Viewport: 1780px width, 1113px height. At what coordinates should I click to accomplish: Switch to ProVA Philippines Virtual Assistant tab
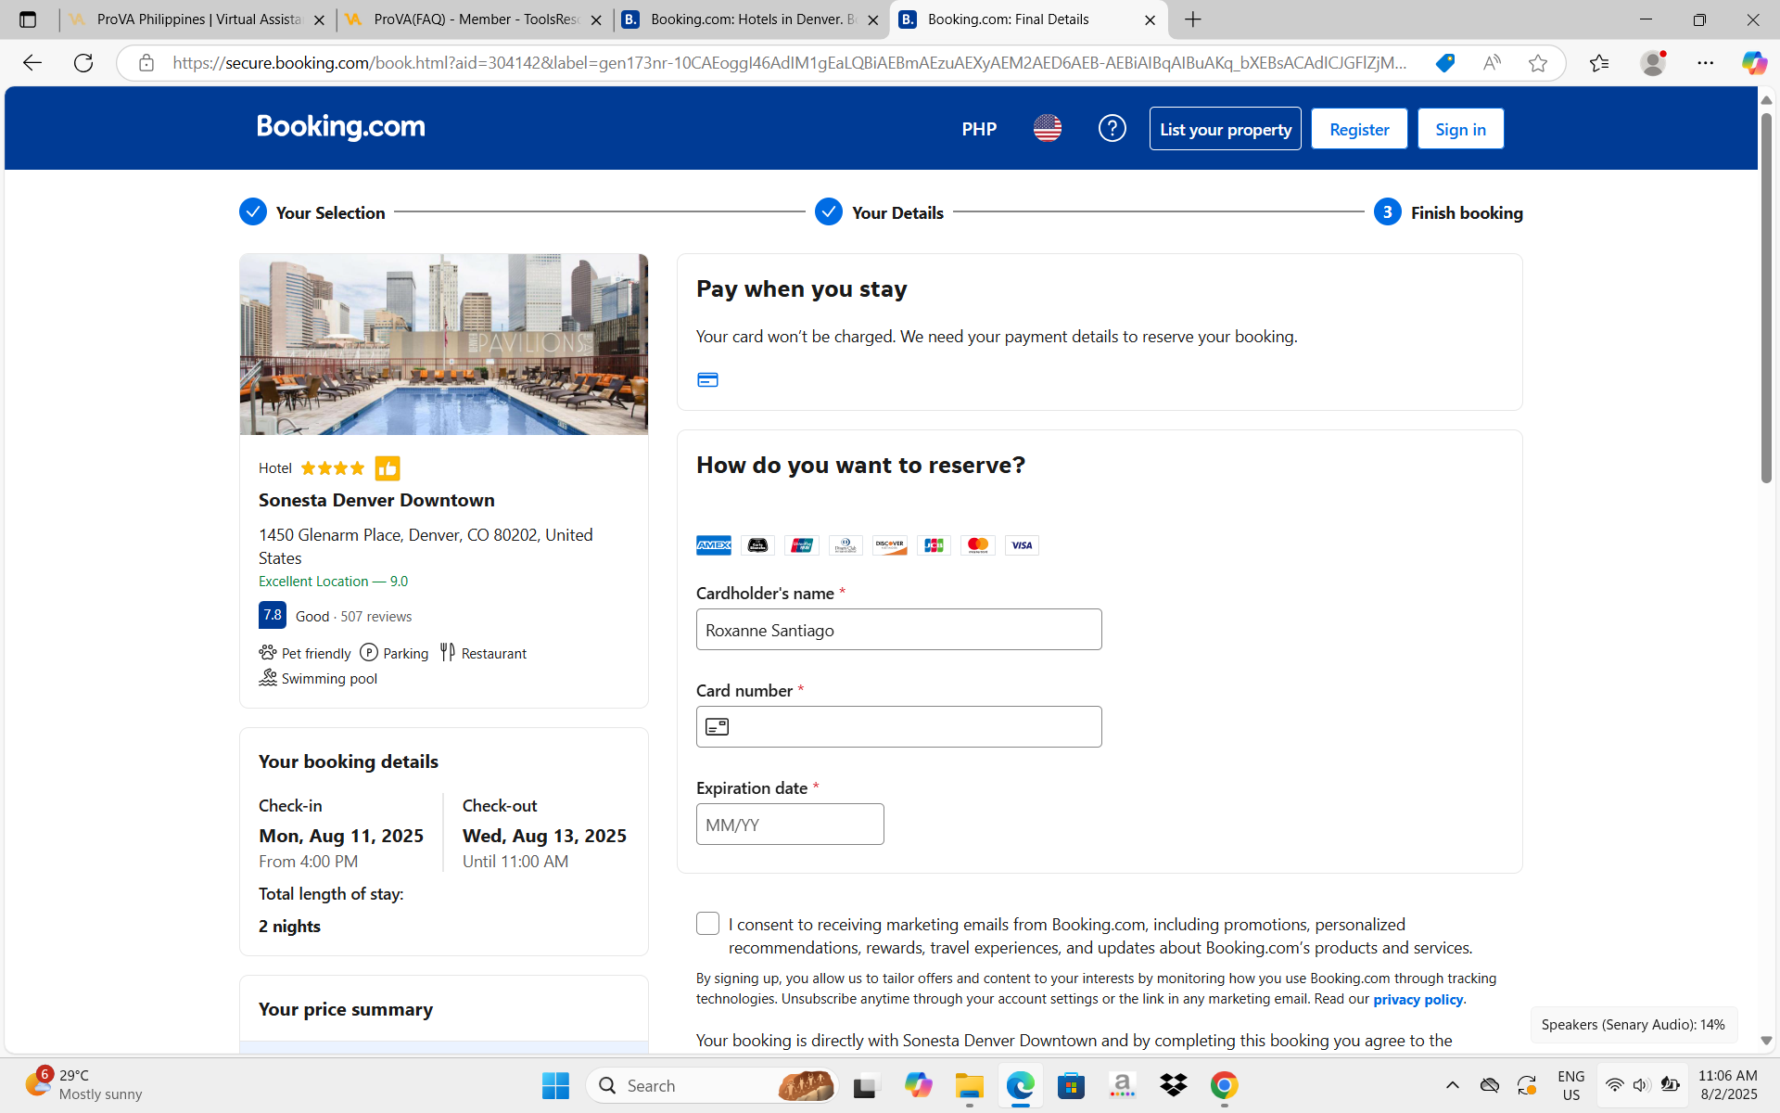[x=197, y=19]
